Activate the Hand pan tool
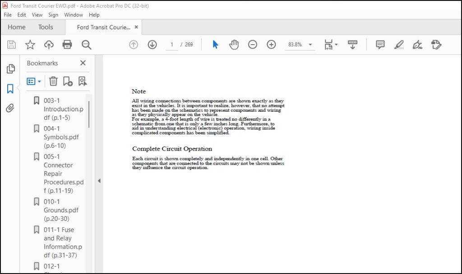This screenshot has height=274, width=462. [x=234, y=45]
